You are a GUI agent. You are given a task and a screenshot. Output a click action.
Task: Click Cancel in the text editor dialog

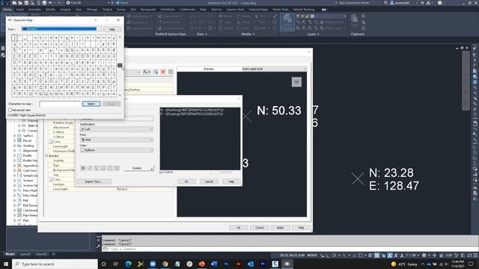coord(209,182)
